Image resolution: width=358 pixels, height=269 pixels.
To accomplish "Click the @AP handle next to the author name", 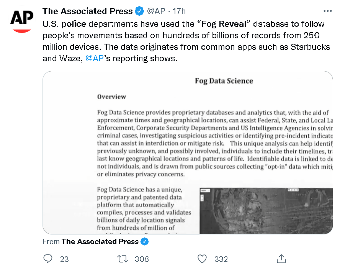I will [156, 11].
